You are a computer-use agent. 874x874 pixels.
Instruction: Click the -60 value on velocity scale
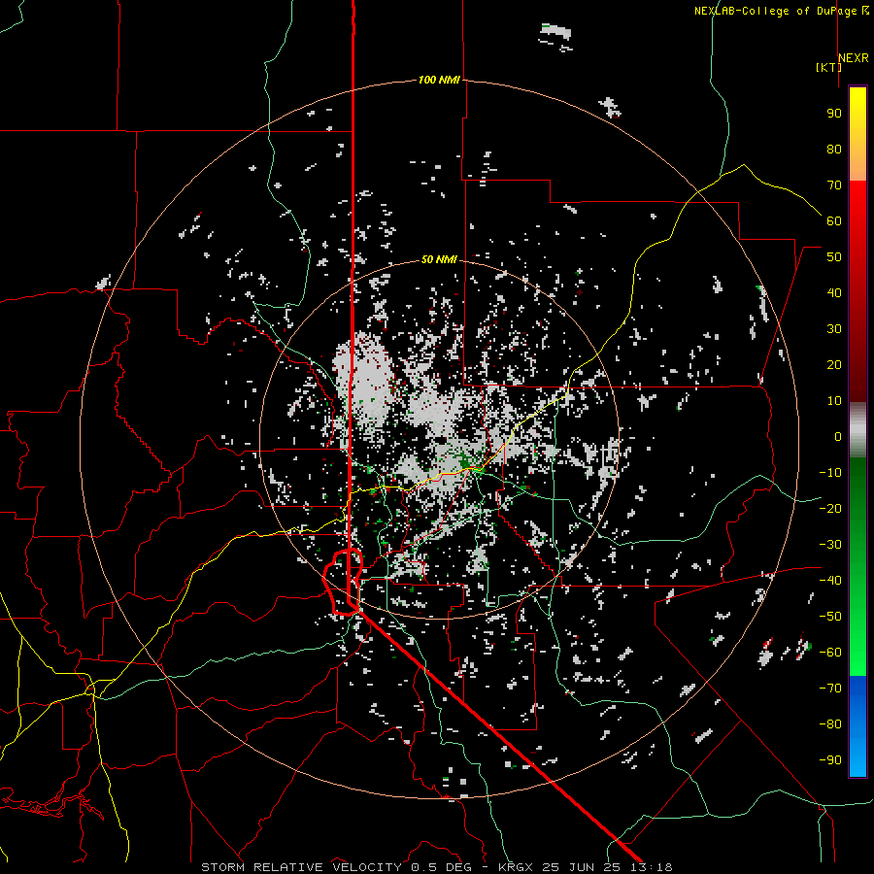pyautogui.click(x=830, y=653)
